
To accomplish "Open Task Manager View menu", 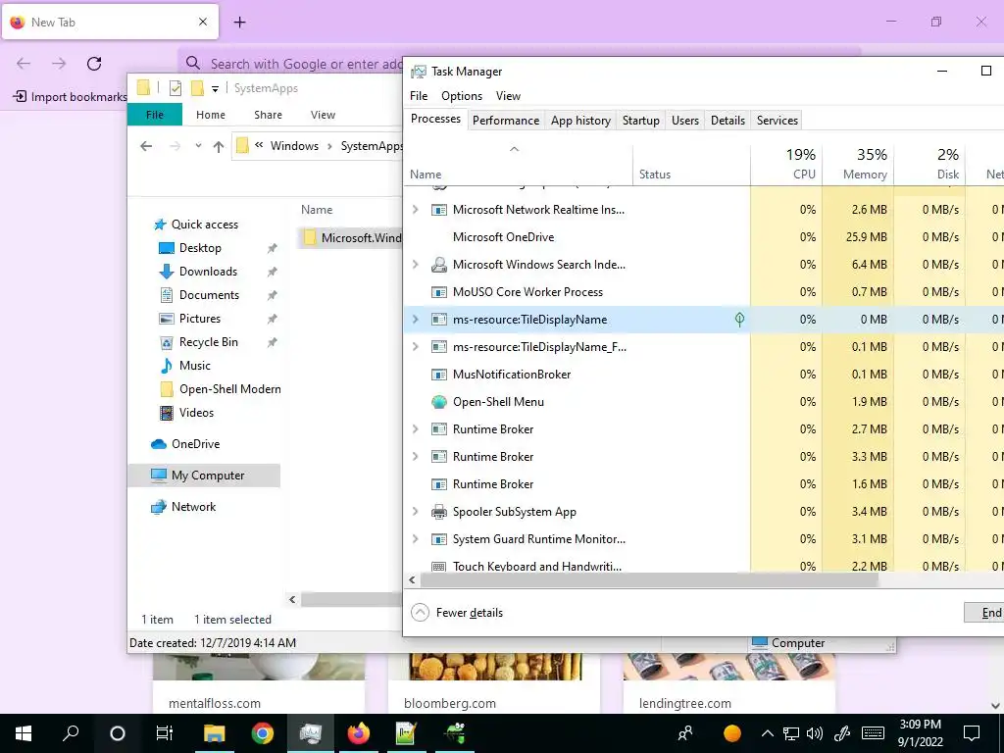I will point(508,96).
